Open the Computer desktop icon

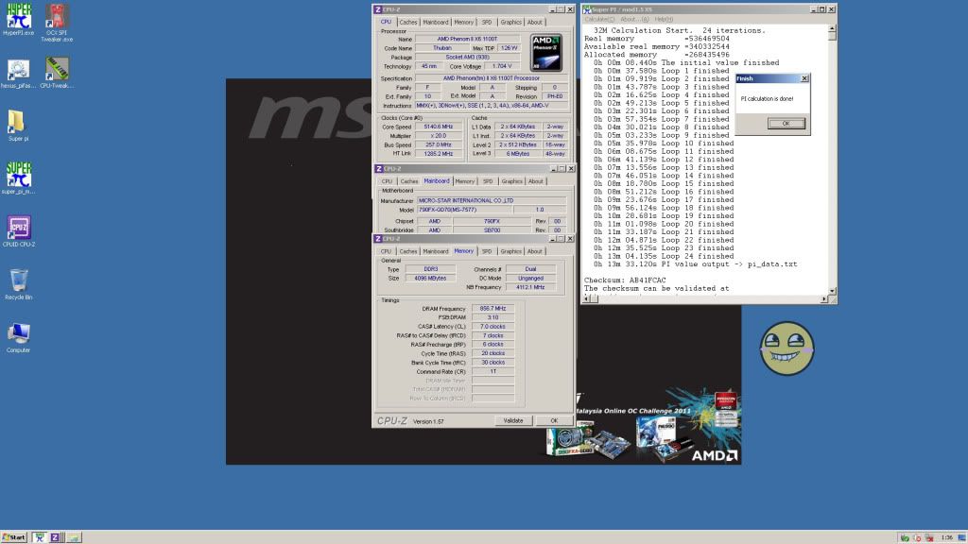pyautogui.click(x=19, y=334)
